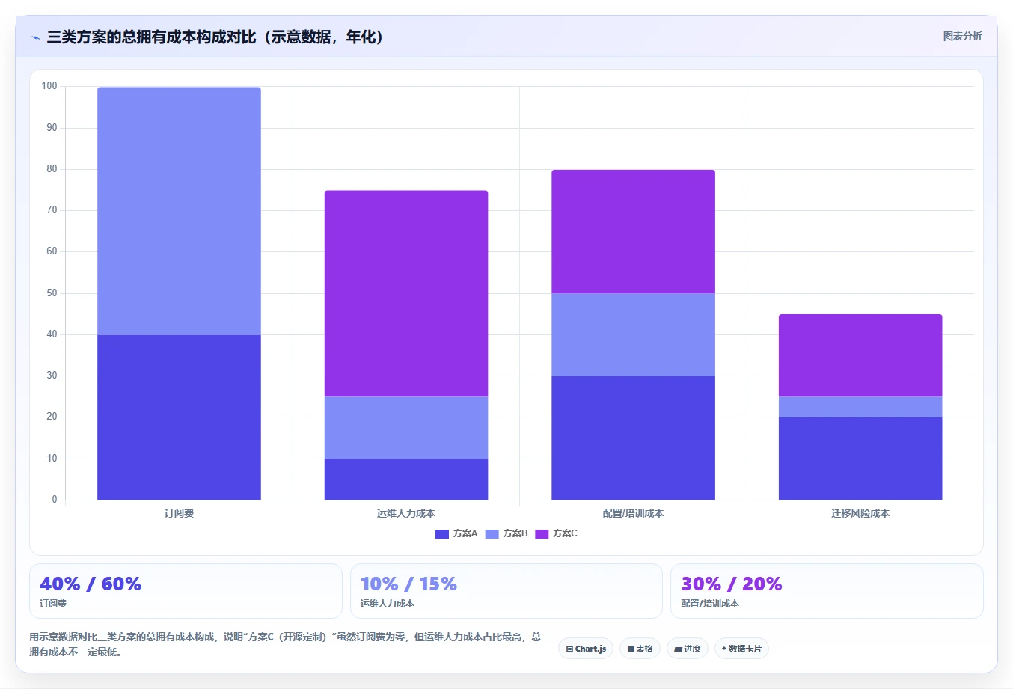
Task: Open the 30% / 20% 配置/培训成本 card
Action: 827,591
